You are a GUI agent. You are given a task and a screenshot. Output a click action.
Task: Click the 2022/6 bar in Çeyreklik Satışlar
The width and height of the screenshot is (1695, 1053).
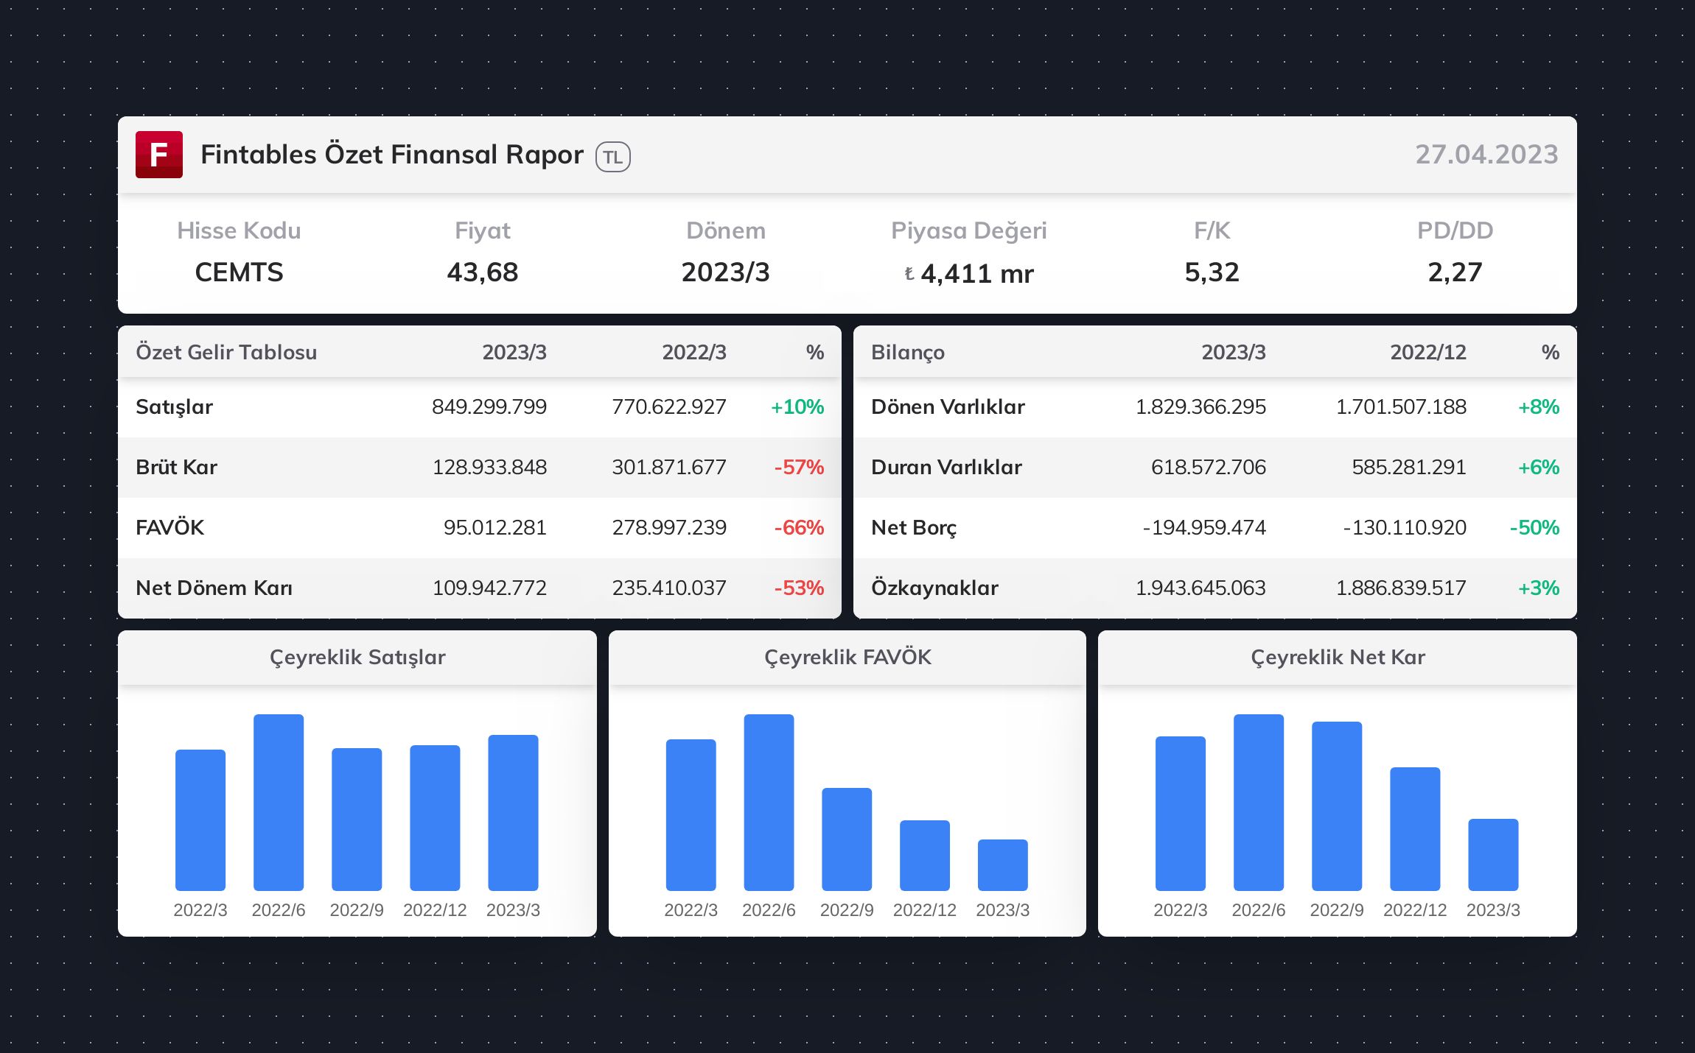point(279,803)
